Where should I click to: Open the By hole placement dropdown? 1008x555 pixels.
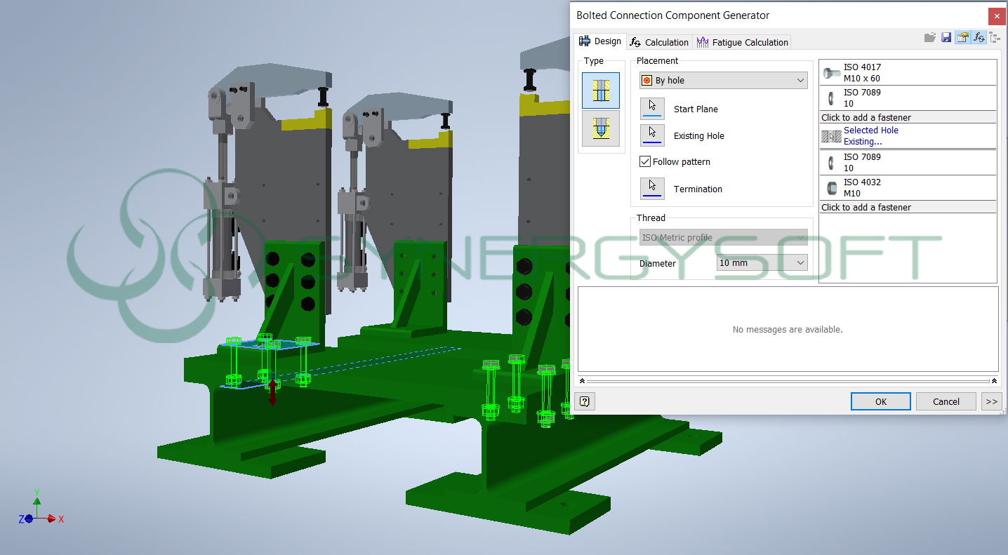(x=723, y=81)
